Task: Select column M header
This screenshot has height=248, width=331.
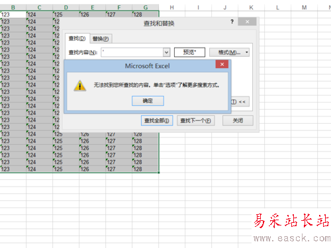Action: point(304,7)
